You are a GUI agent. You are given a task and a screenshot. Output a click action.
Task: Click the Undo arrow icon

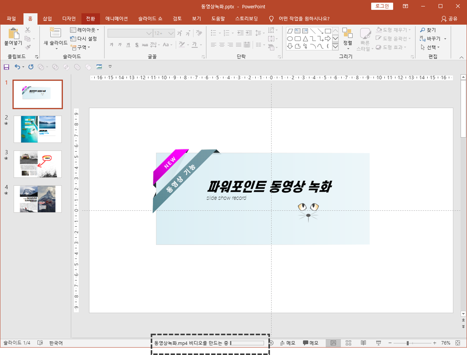(17, 67)
